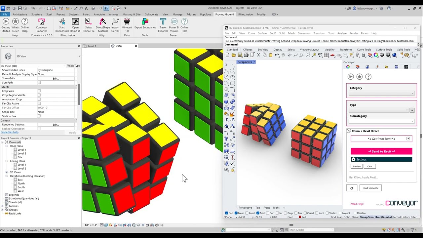This screenshot has height=238, width=423.
Task: Open Category dropdown in Conveyor panel
Action: (x=382, y=93)
